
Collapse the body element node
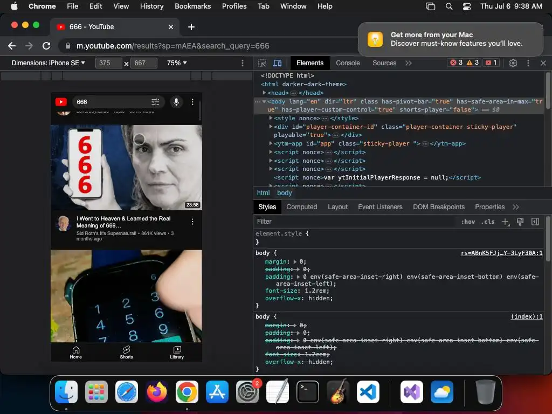tap(264, 101)
